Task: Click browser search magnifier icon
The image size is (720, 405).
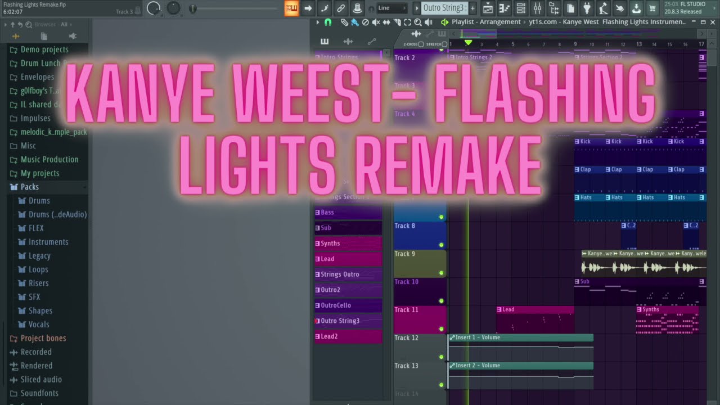Action: pyautogui.click(x=28, y=24)
